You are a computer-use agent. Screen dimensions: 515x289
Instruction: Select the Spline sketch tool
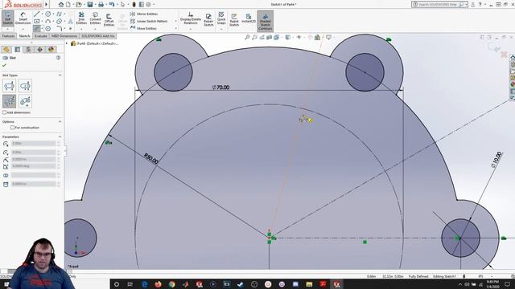(59, 14)
